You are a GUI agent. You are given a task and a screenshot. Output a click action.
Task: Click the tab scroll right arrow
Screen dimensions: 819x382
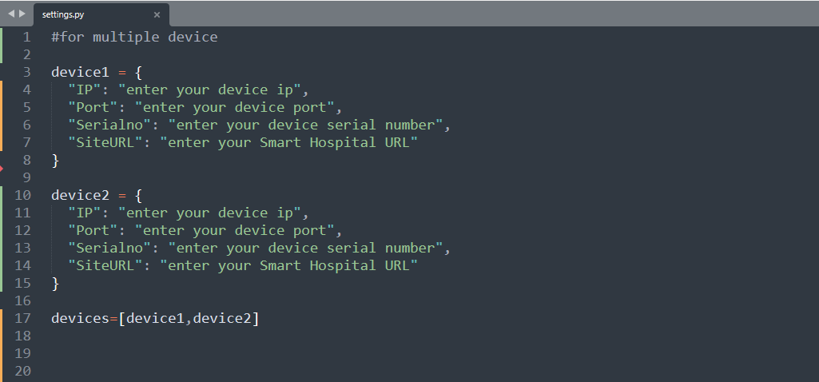(x=22, y=14)
